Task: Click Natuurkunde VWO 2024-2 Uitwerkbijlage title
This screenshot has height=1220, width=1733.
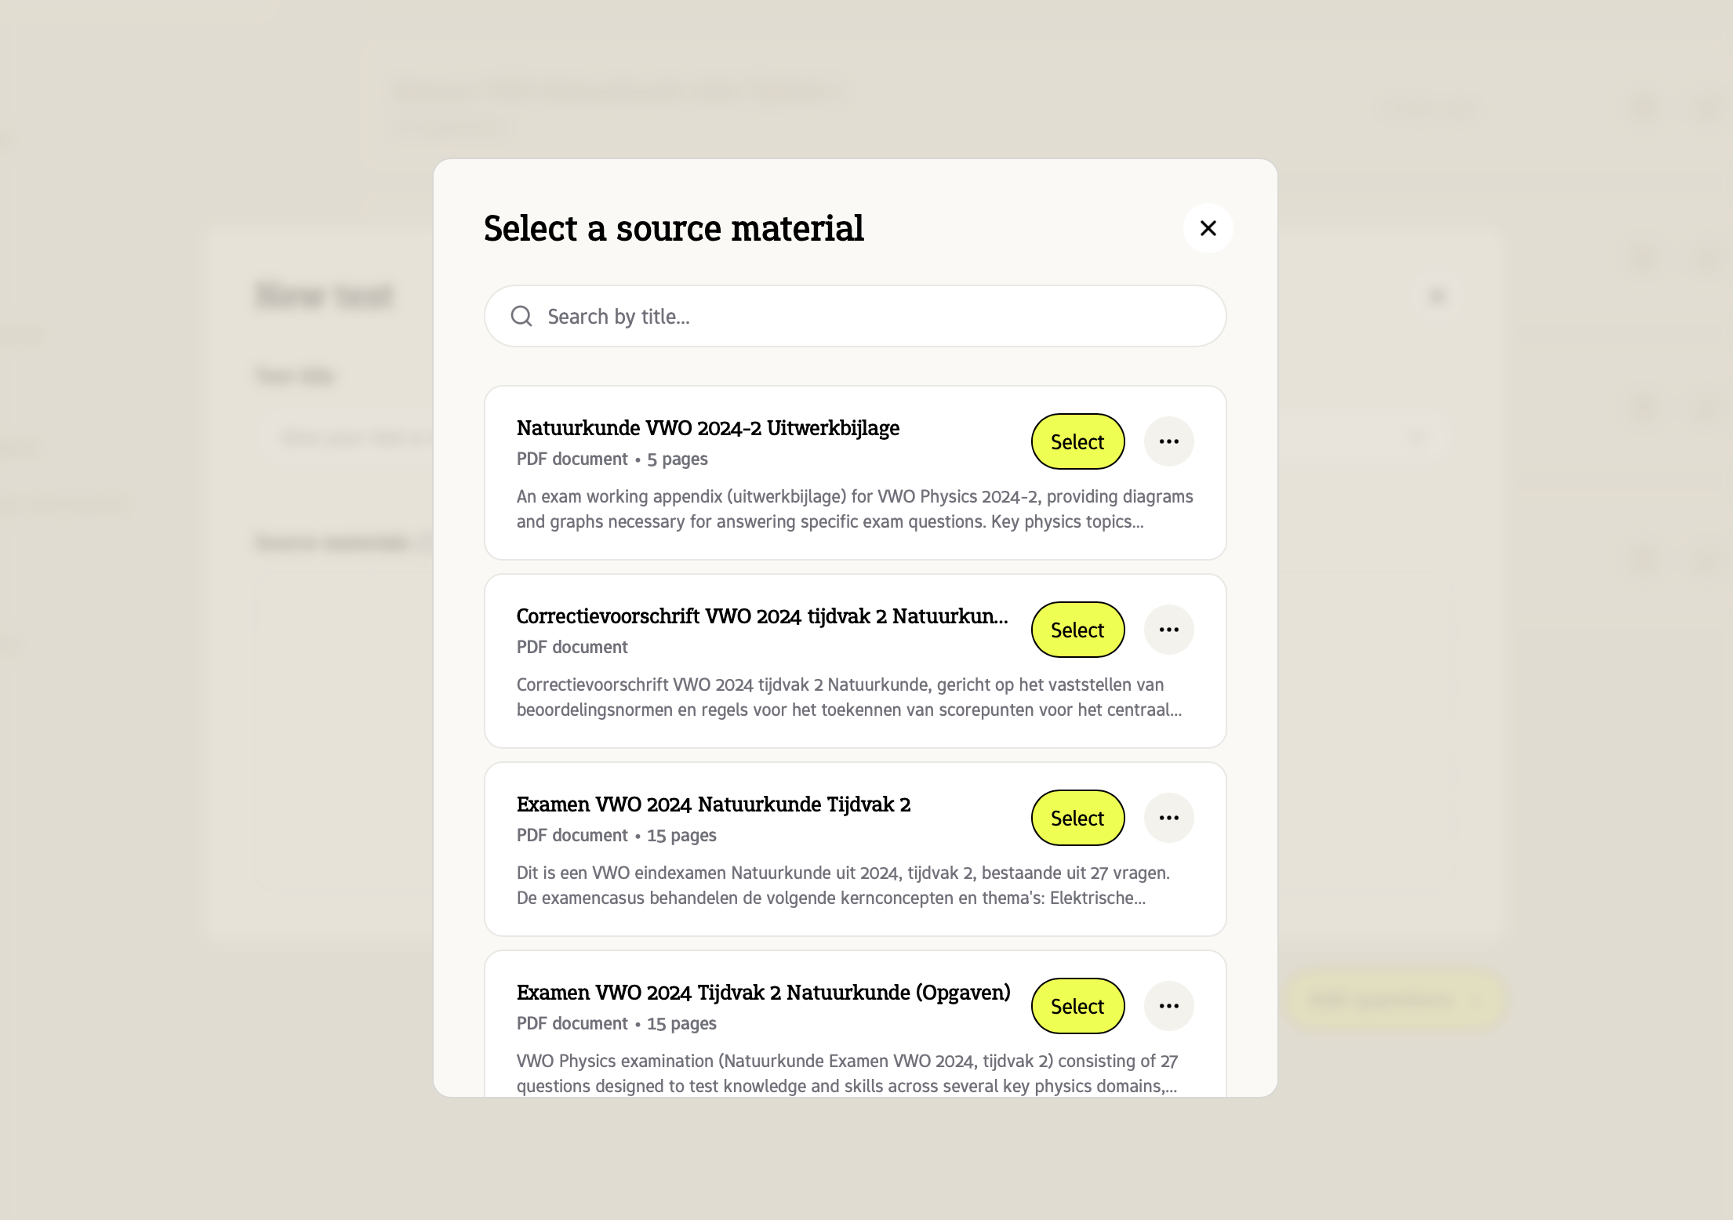Action: coord(707,428)
